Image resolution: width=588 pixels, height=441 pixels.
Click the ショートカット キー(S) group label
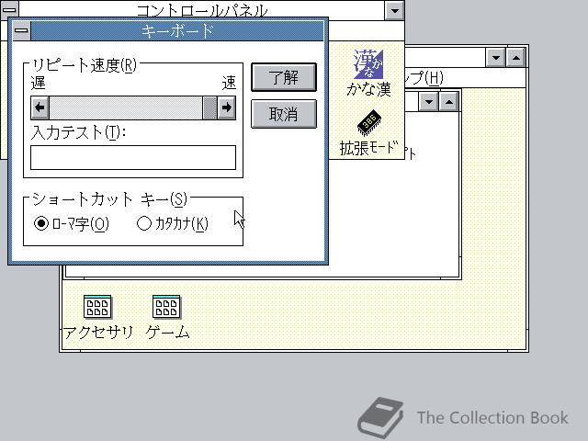tap(109, 199)
